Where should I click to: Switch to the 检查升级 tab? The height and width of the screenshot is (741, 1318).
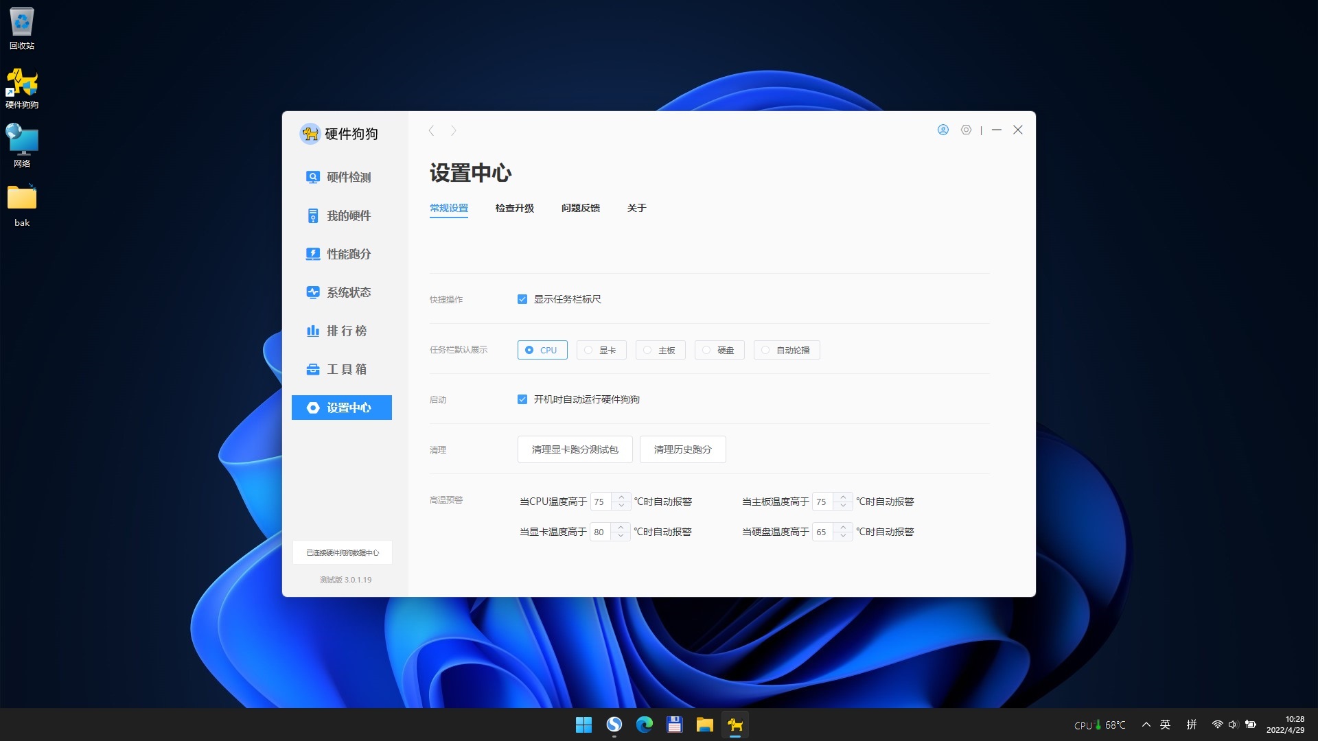pyautogui.click(x=515, y=208)
